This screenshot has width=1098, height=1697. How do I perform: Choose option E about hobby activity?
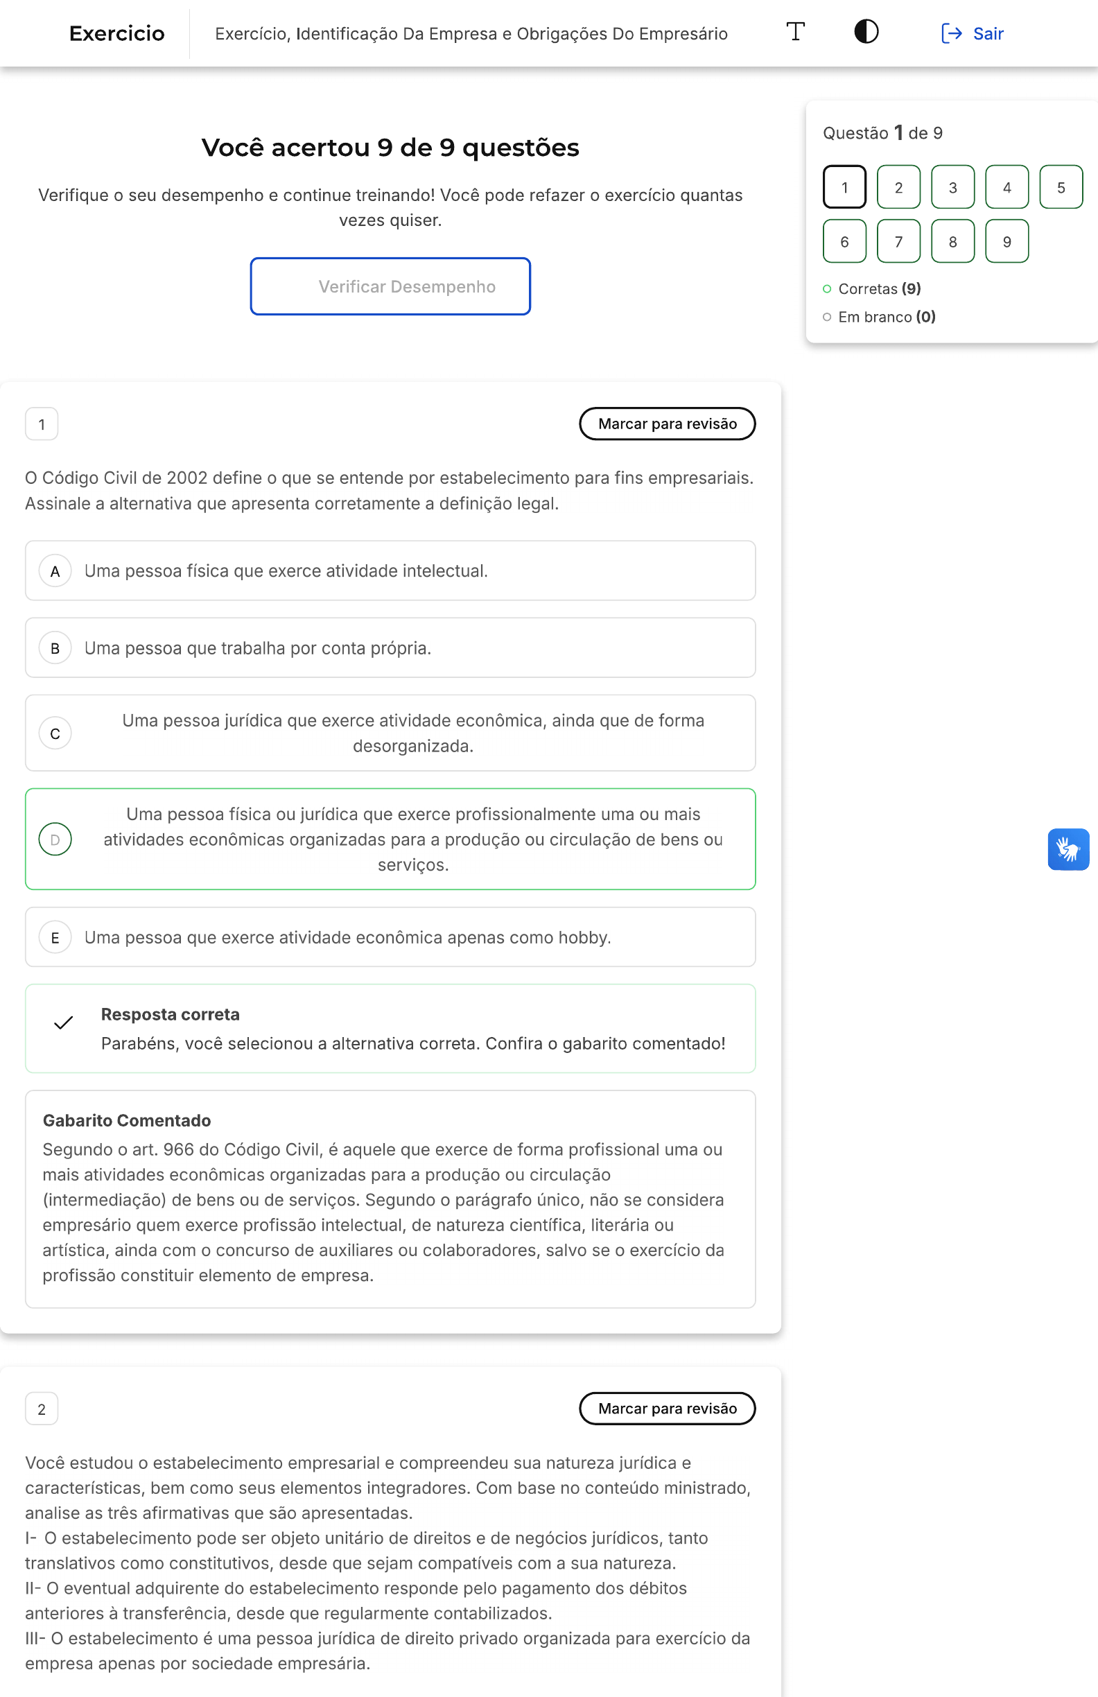(x=390, y=937)
